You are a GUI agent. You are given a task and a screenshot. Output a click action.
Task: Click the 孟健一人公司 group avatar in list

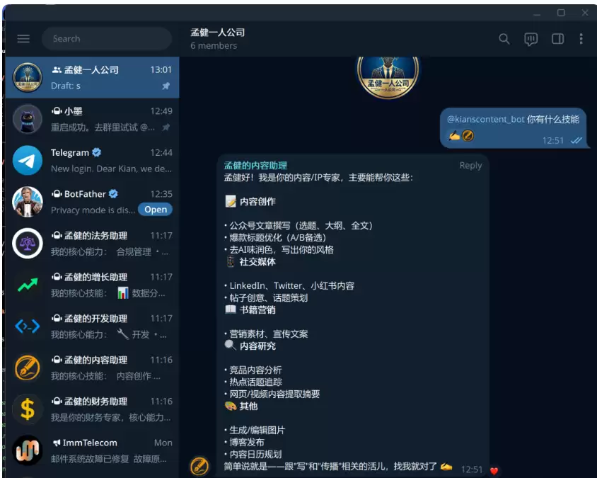tap(28, 77)
